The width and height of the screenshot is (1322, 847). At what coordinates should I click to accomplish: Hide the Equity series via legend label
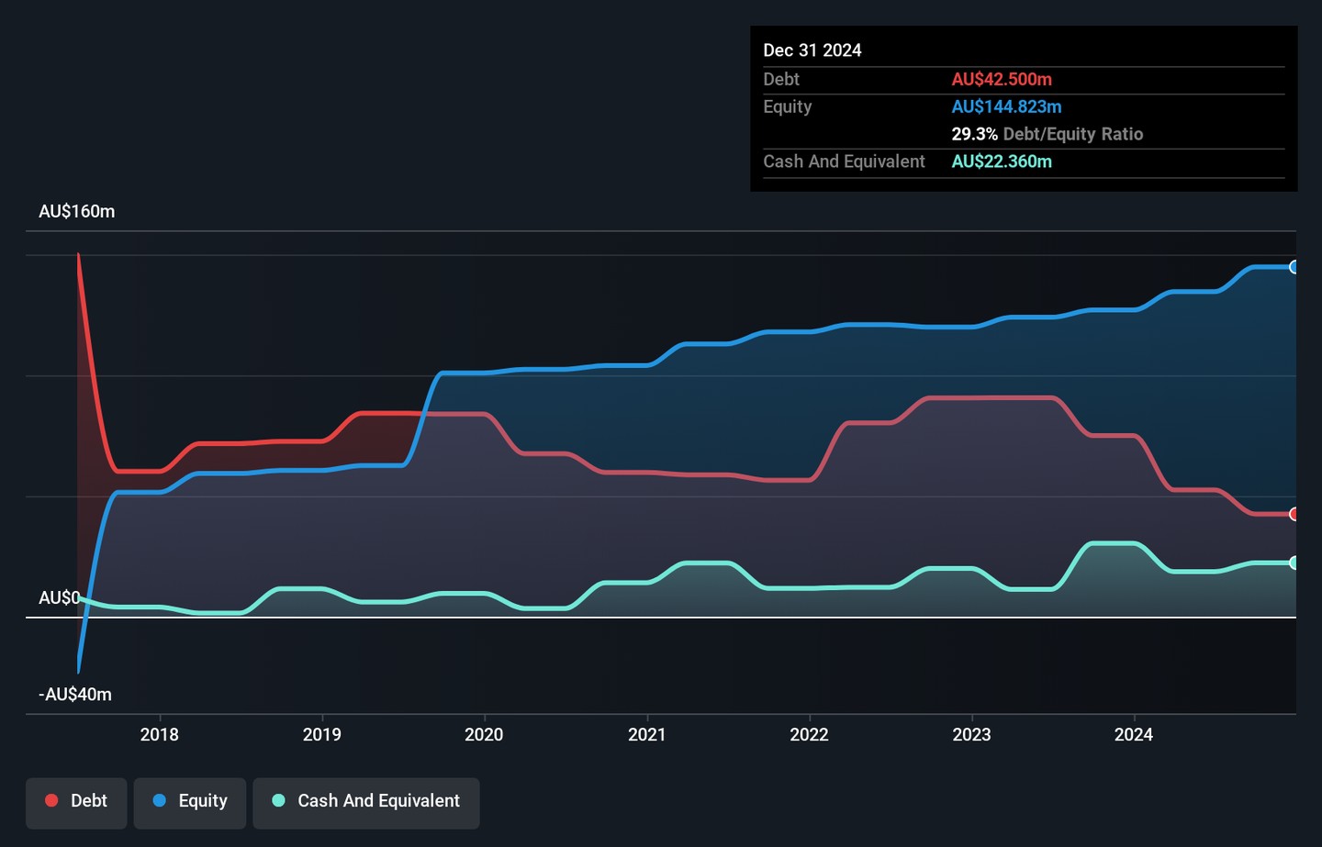pos(203,800)
